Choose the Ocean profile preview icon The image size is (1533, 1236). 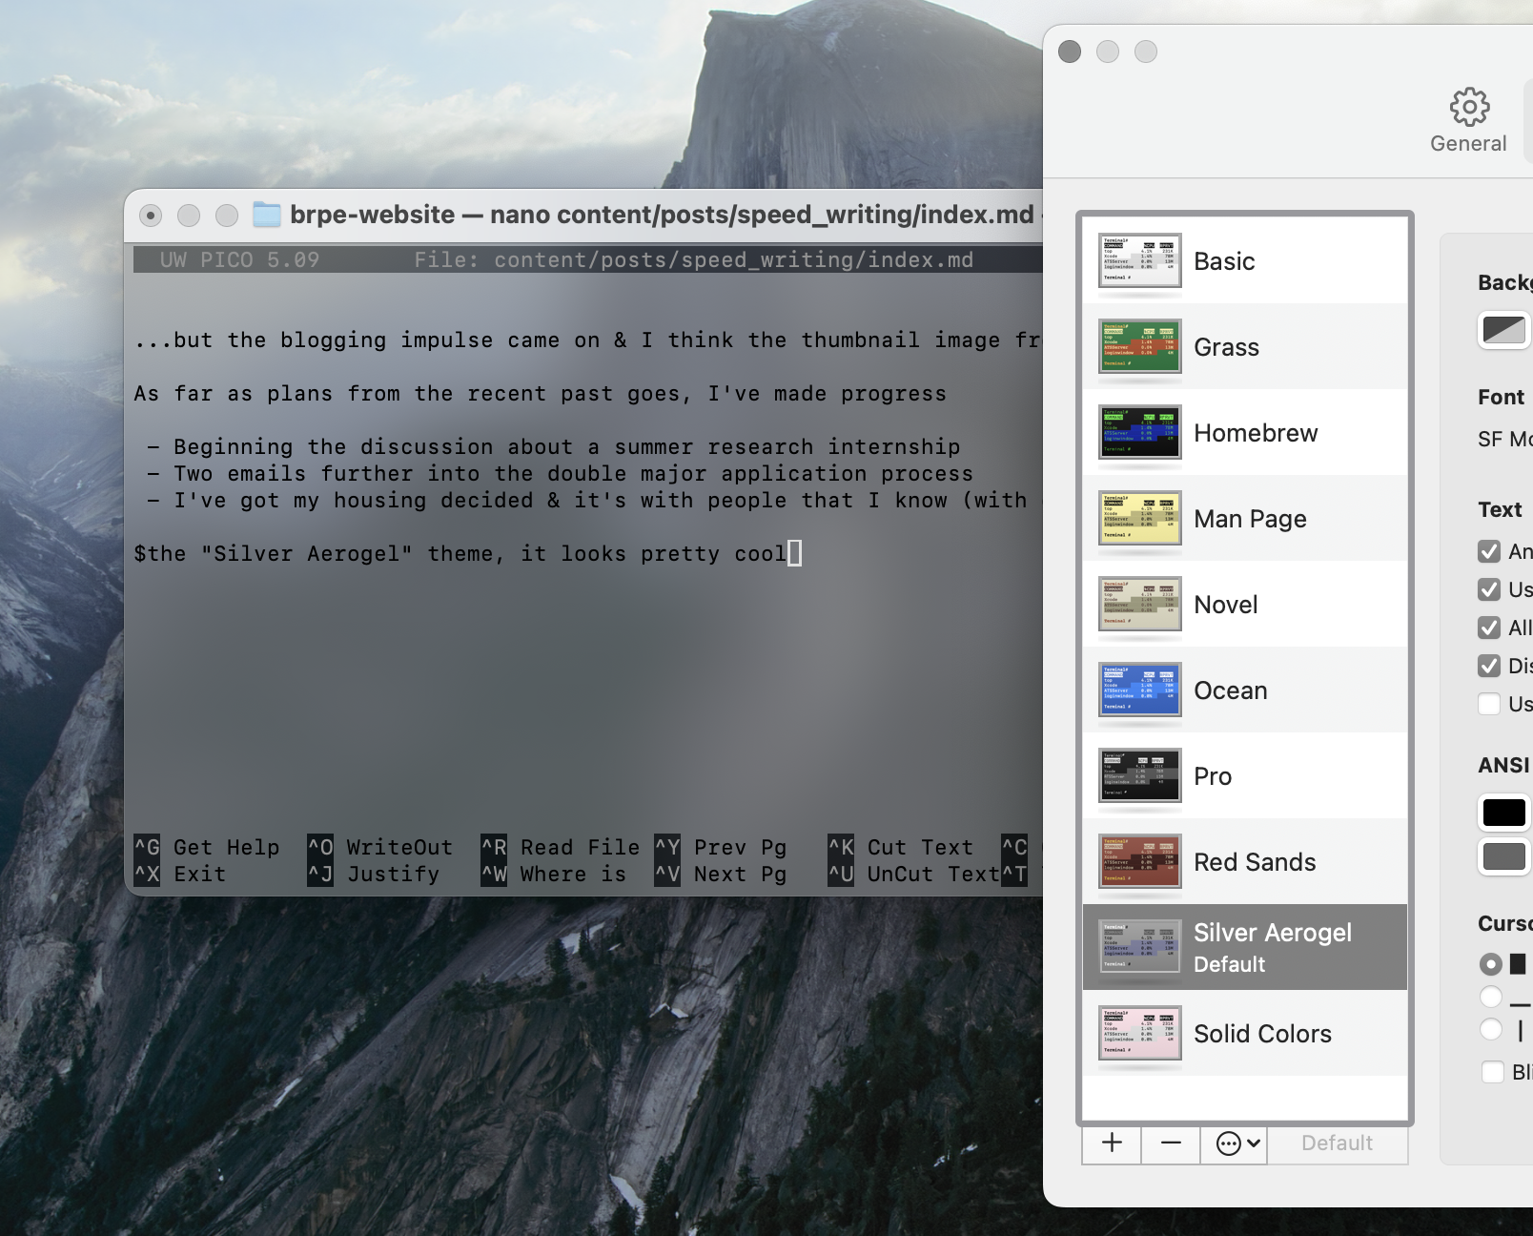(x=1139, y=690)
